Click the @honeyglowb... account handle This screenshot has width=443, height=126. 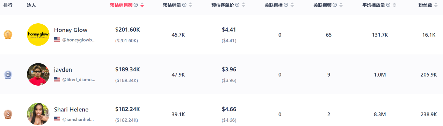tap(79, 40)
